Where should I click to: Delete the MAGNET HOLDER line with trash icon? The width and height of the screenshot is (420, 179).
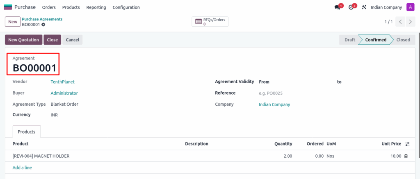pyautogui.click(x=406, y=156)
